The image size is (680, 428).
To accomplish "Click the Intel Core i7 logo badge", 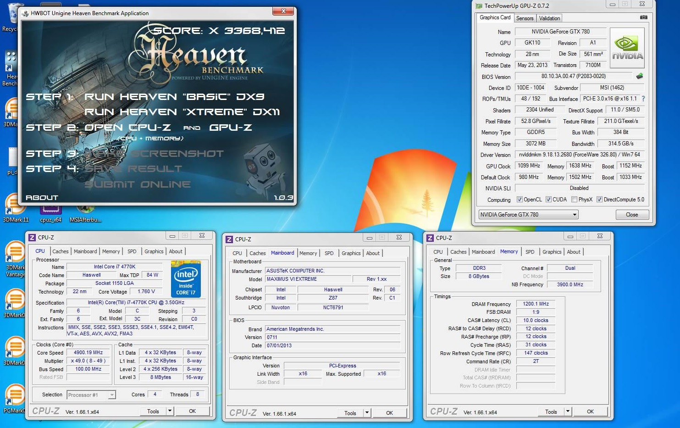I will [x=186, y=279].
